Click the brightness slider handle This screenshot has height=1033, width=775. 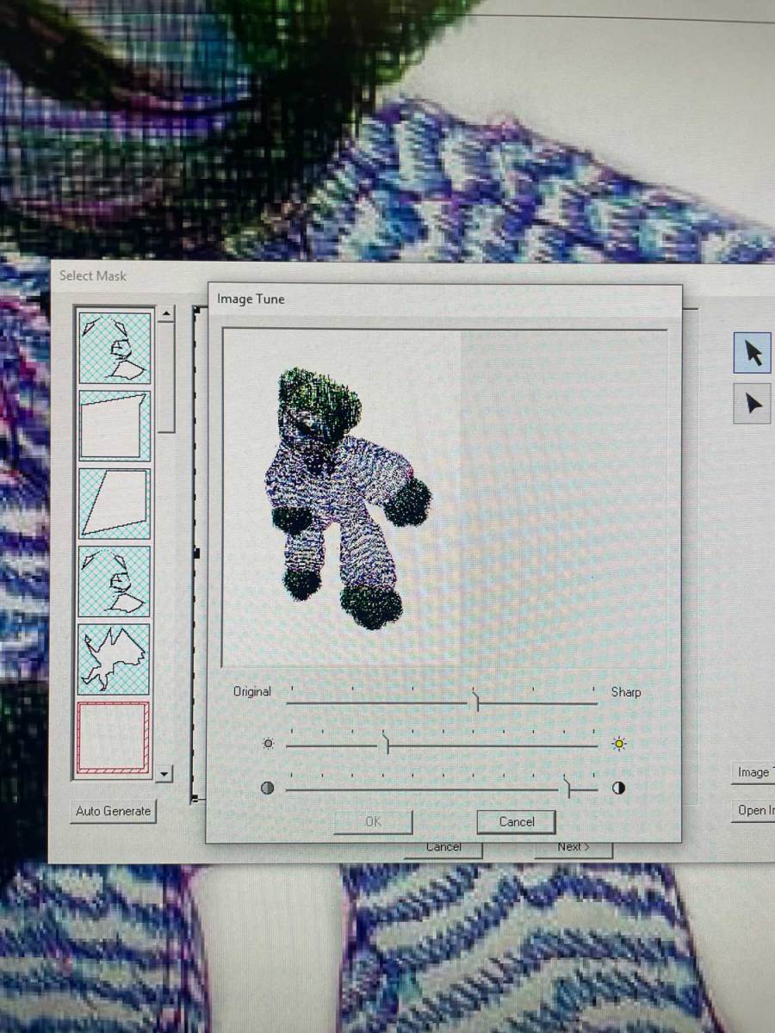pyautogui.click(x=387, y=743)
